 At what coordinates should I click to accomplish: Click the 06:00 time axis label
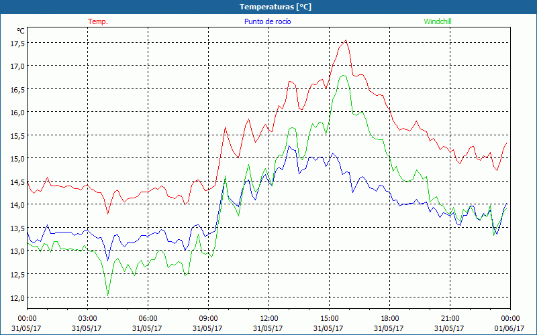pos(148,319)
